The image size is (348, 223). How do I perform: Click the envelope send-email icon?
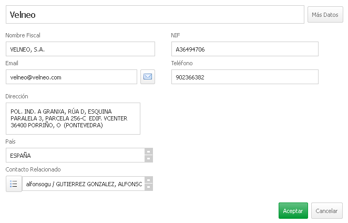pos(148,77)
